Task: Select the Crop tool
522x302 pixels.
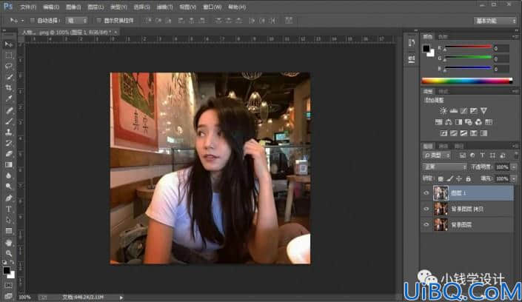Action: [9, 87]
